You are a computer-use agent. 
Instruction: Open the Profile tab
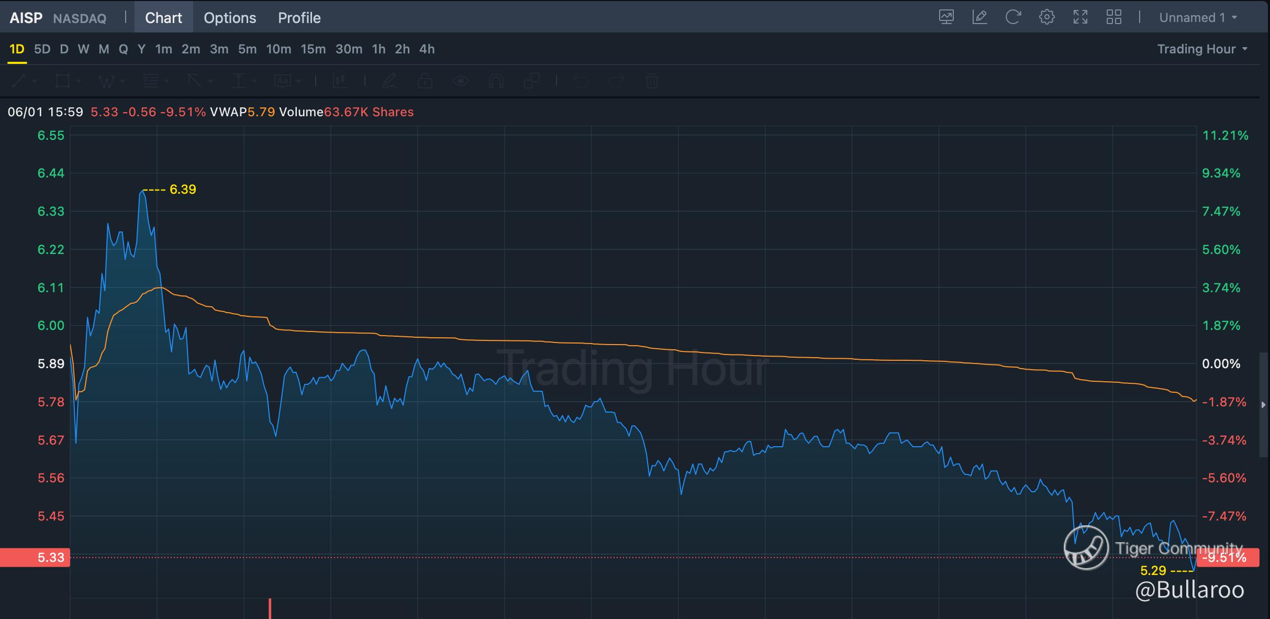tap(299, 18)
